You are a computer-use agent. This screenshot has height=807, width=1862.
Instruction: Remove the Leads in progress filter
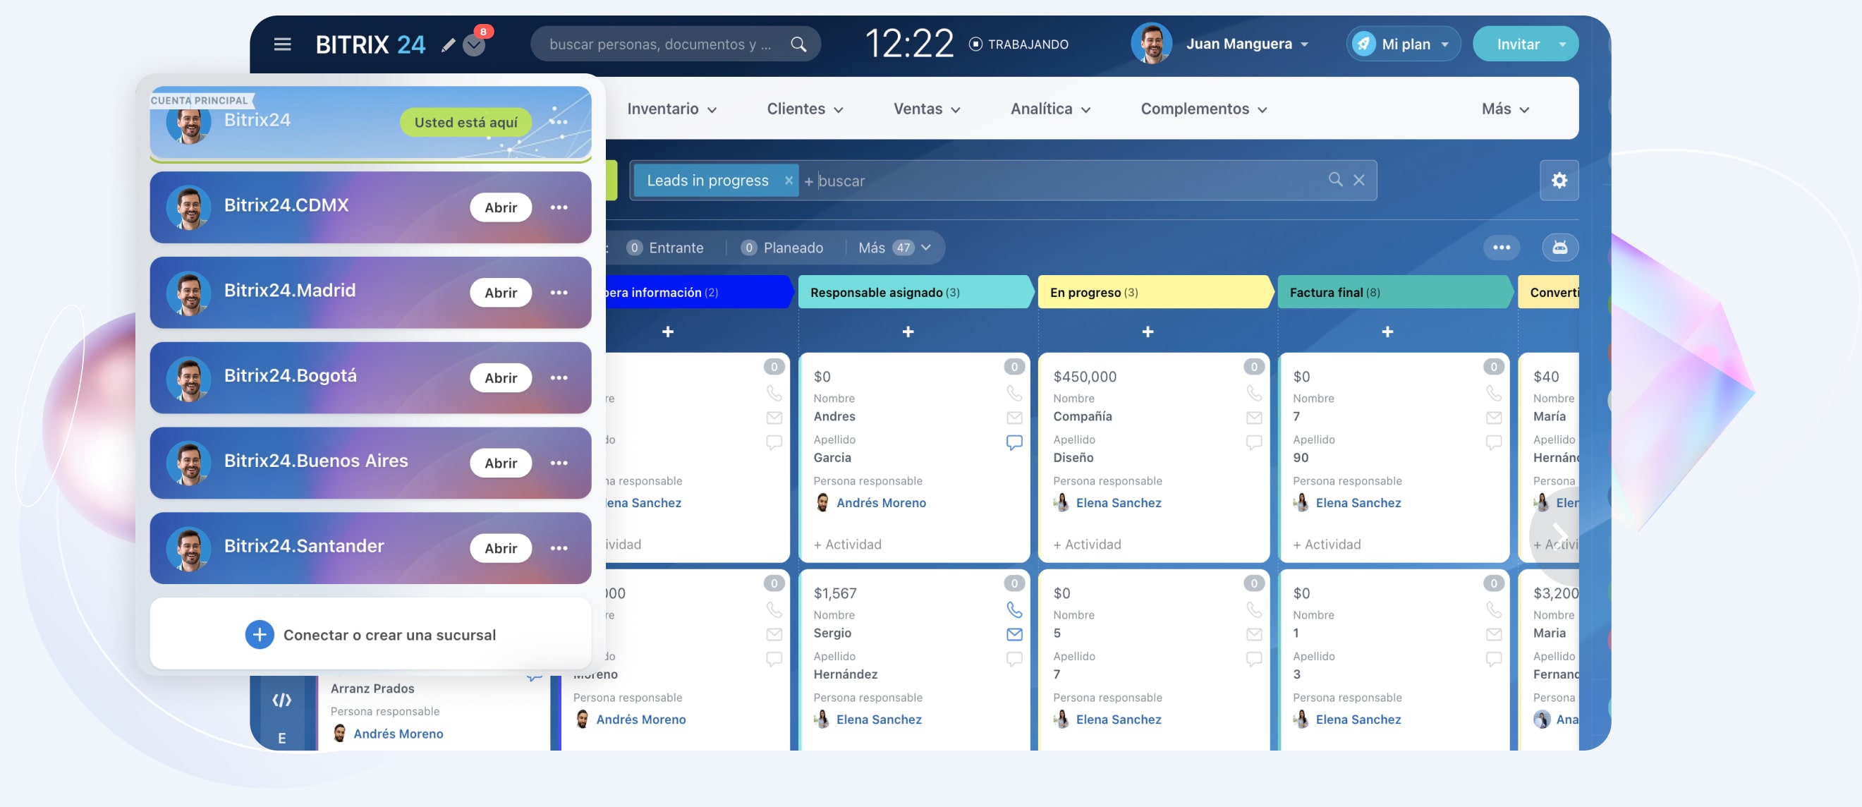point(789,180)
